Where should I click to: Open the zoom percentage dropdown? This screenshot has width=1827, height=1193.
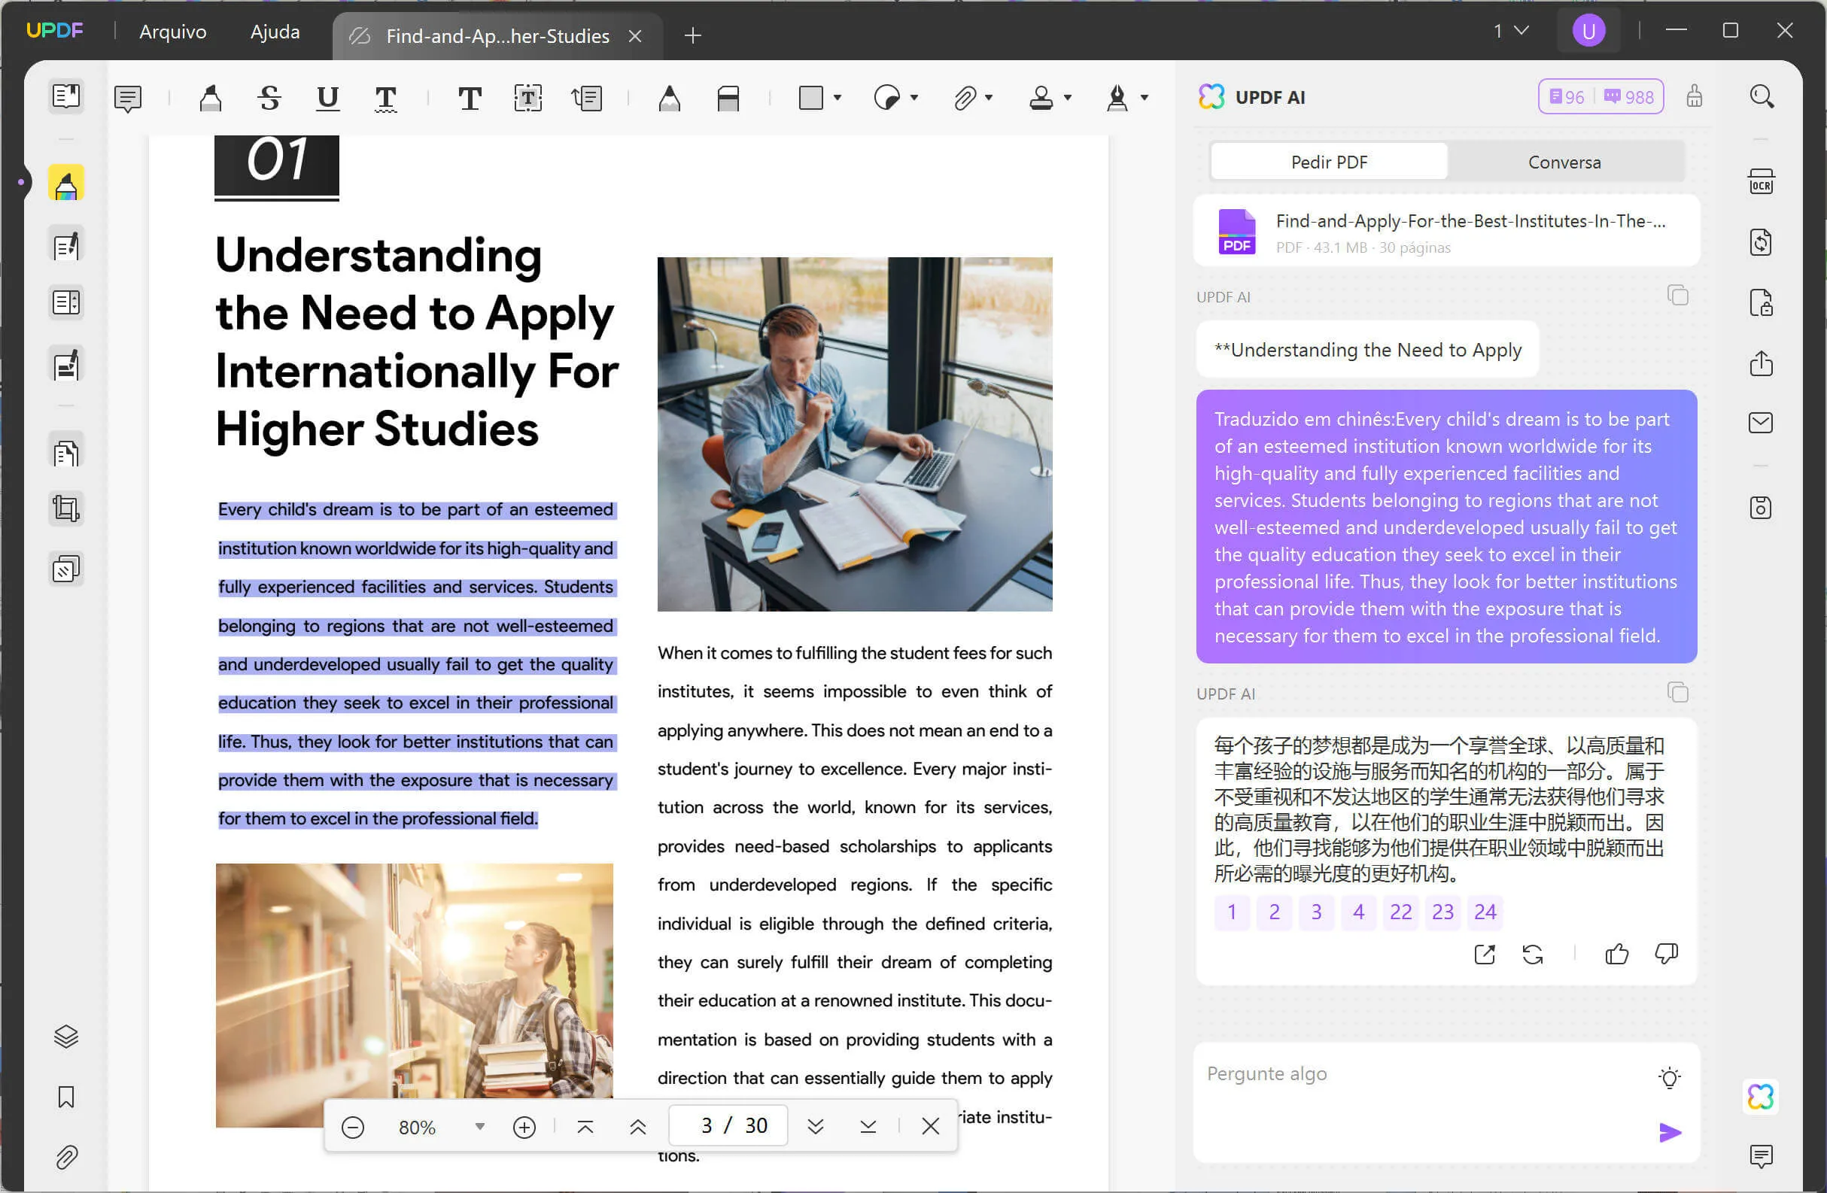tap(479, 1127)
